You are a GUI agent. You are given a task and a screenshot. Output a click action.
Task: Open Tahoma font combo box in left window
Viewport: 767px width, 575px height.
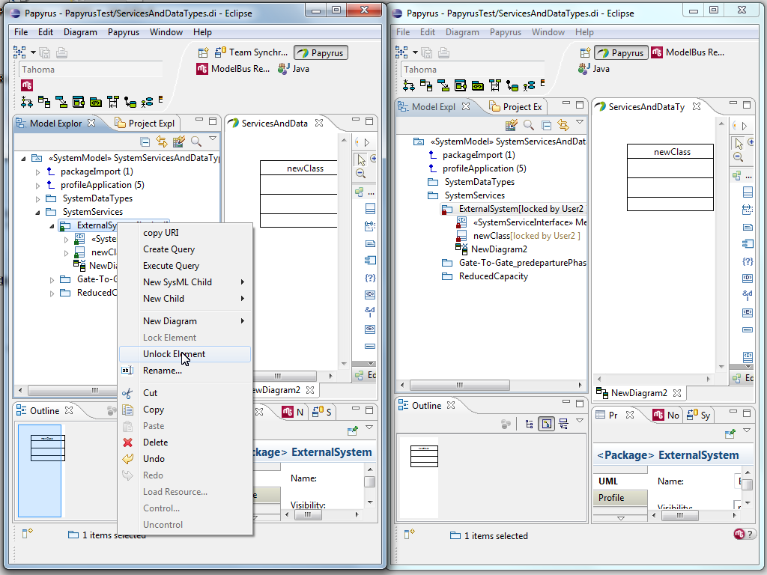(91, 70)
